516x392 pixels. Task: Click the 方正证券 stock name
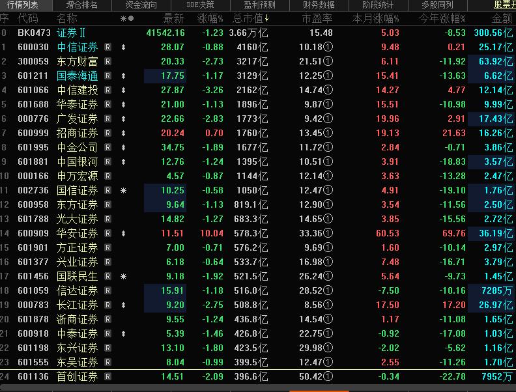(x=78, y=247)
